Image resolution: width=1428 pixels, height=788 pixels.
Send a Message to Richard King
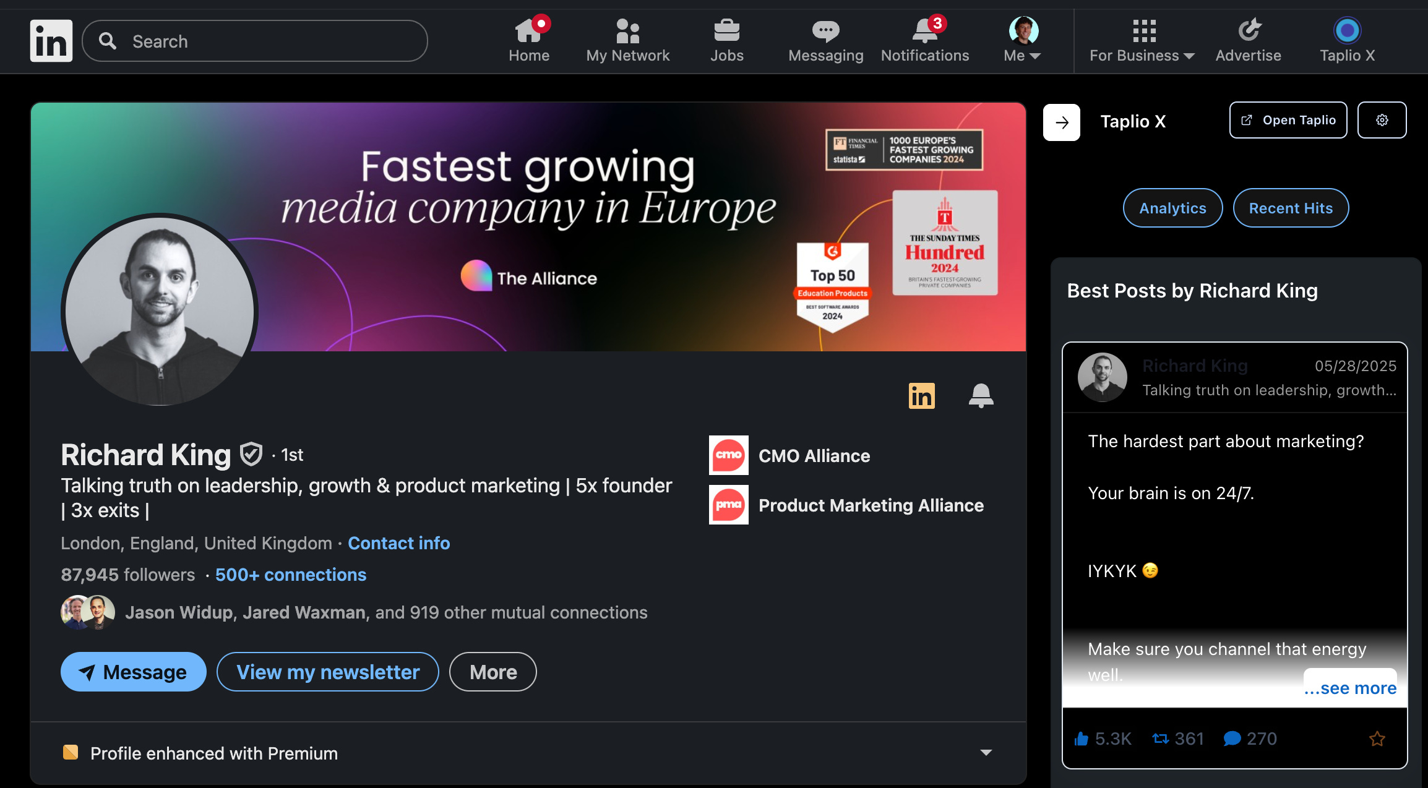click(x=133, y=672)
